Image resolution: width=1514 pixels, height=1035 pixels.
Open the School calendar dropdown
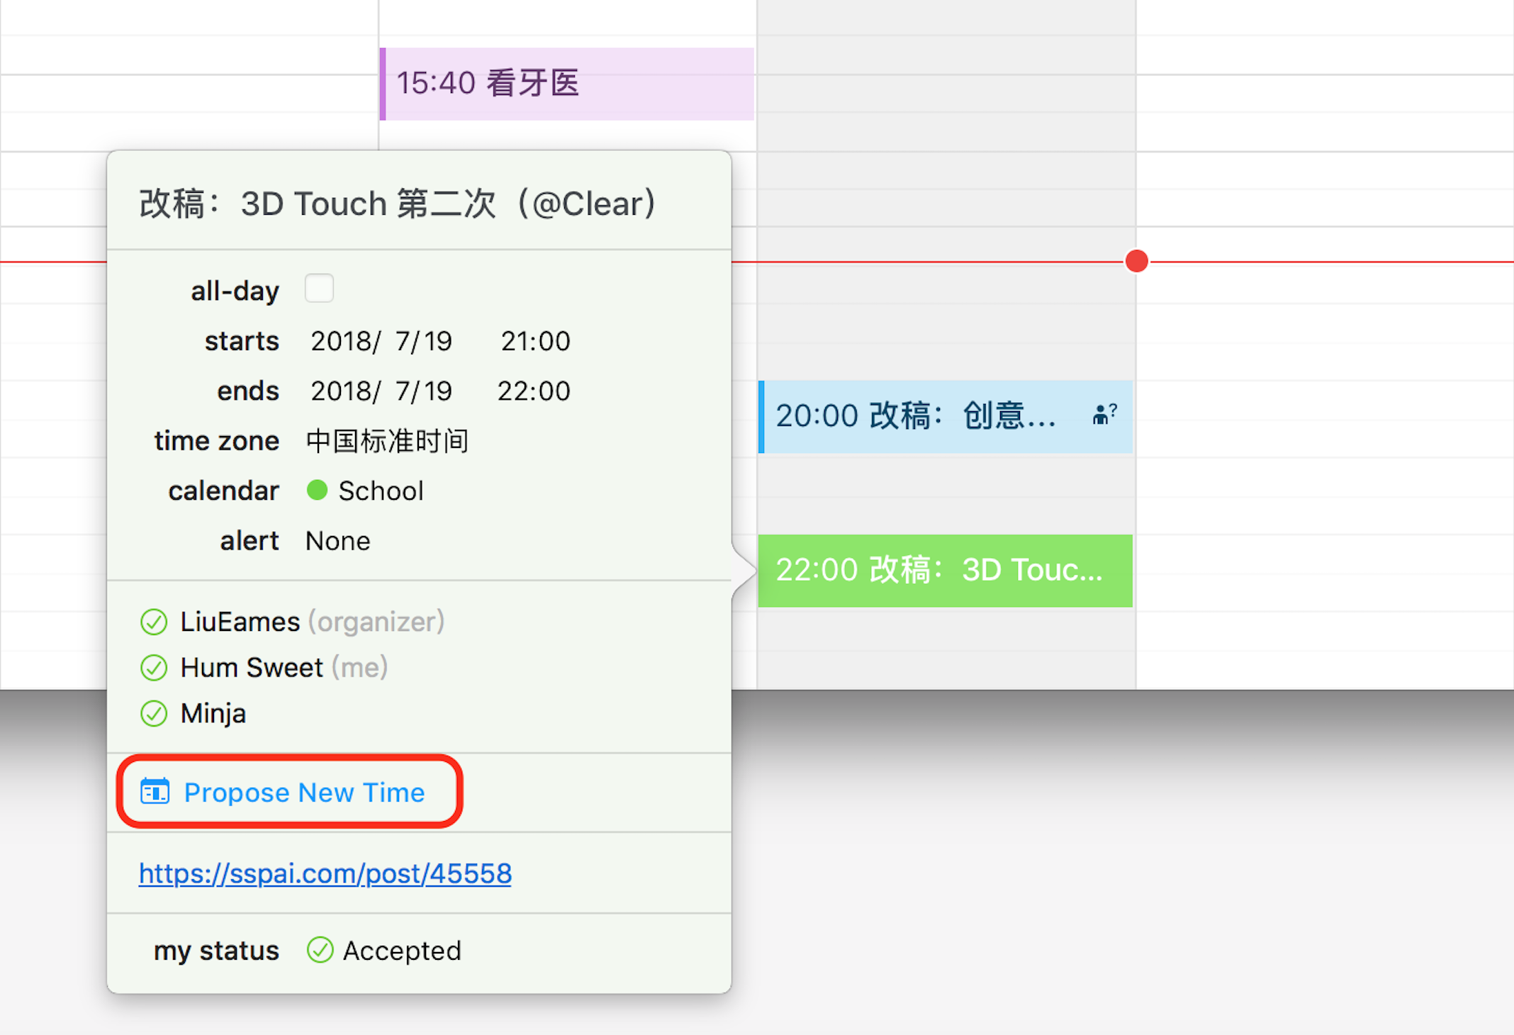tap(381, 491)
